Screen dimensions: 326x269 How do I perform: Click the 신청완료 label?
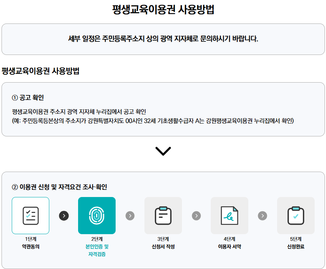coord(296,247)
